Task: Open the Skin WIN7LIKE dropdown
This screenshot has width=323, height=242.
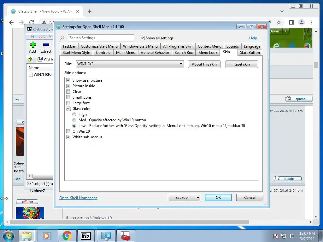Action: (x=130, y=64)
